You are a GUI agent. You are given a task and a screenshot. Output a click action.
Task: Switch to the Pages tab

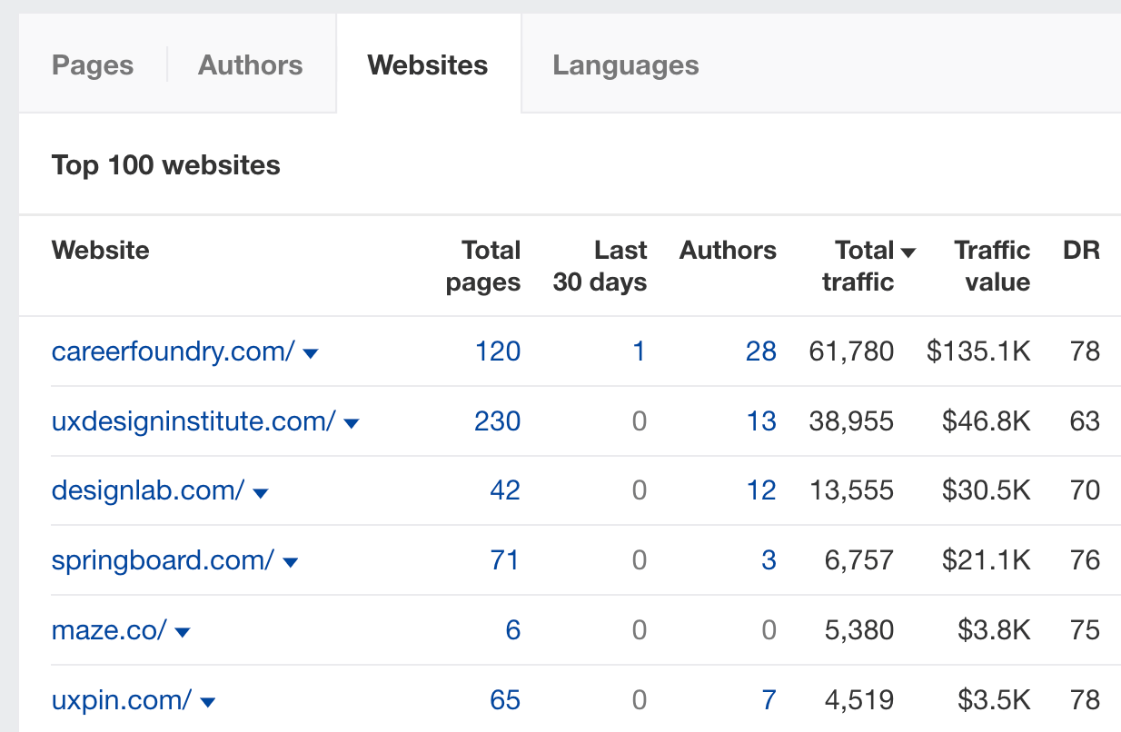coord(92,64)
